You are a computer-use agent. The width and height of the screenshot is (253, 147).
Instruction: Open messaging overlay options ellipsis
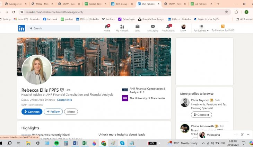tap(236, 135)
